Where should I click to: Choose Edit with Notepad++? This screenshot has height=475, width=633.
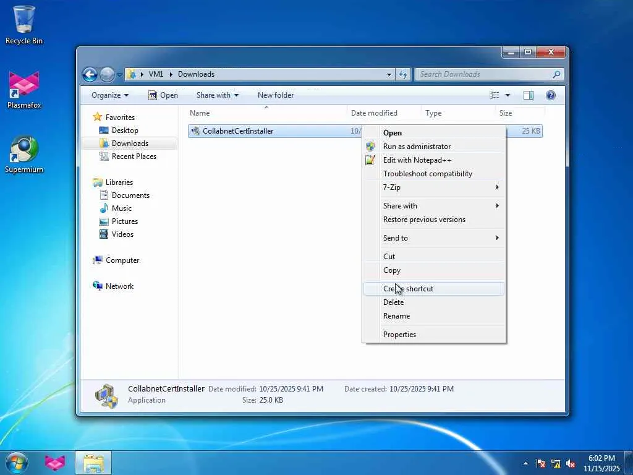pos(434,160)
